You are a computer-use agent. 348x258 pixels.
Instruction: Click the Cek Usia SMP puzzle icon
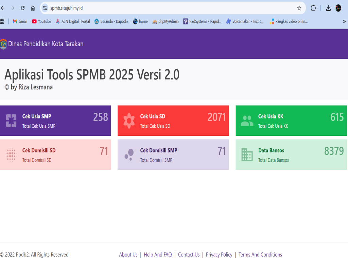coord(11,121)
